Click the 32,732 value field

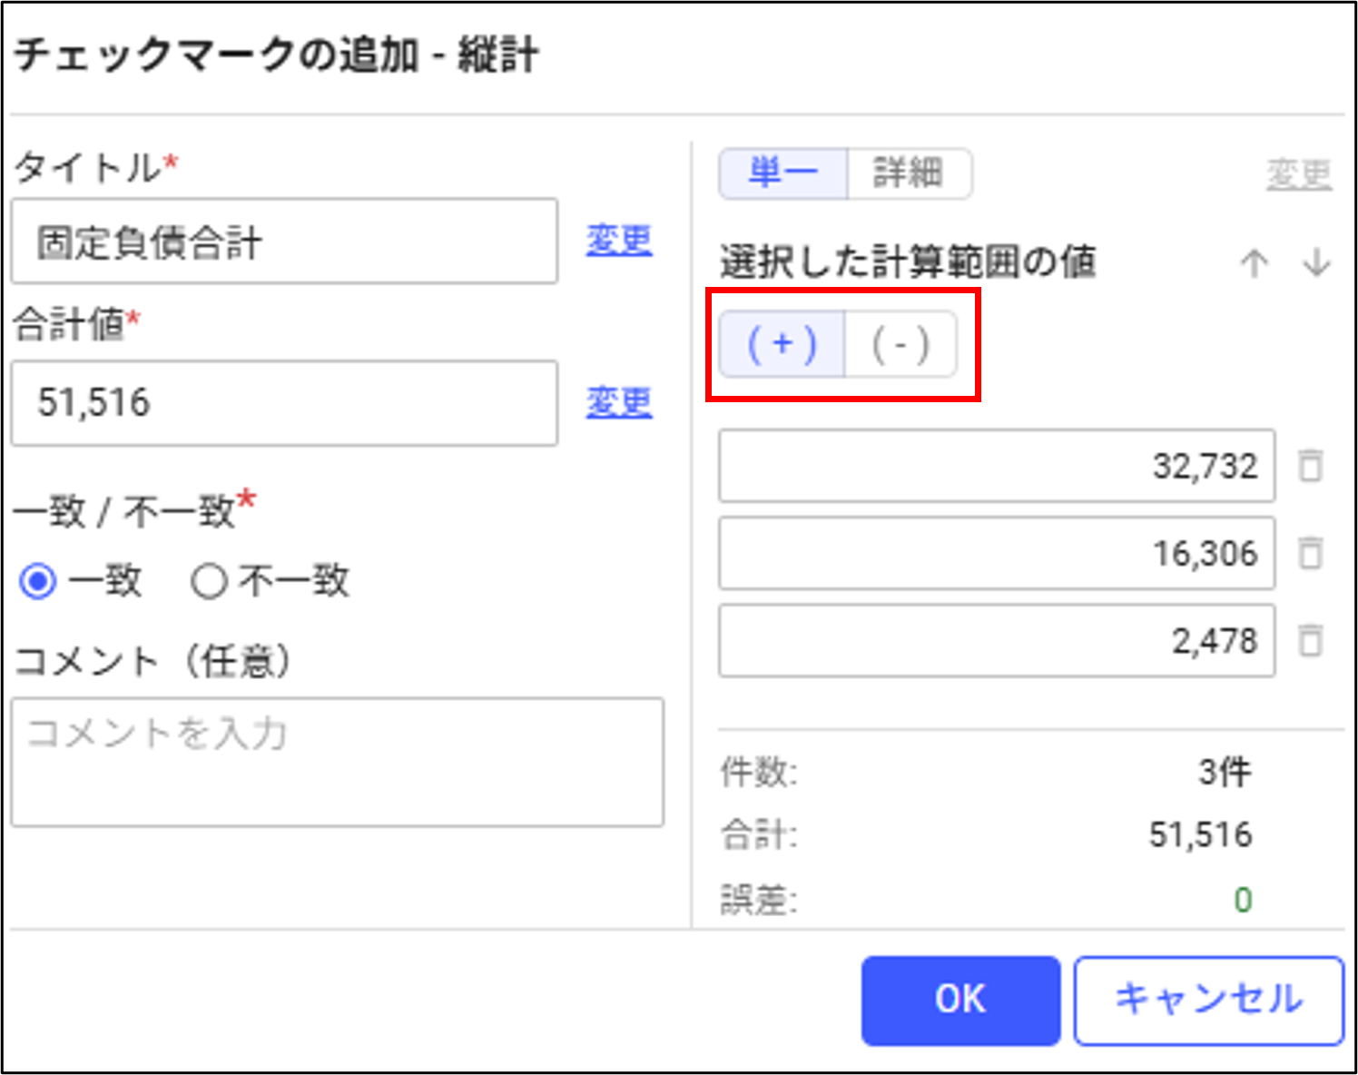[x=997, y=466]
